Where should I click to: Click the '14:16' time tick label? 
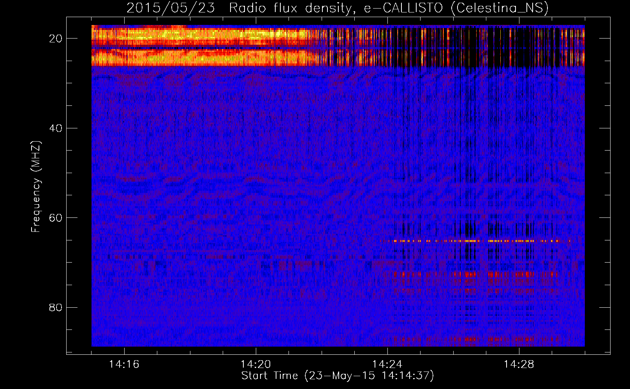tap(124, 364)
